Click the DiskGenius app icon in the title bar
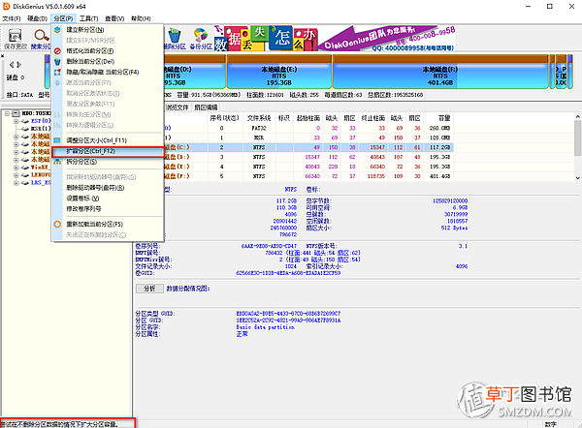This screenshot has height=428, width=582. [x=6, y=7]
